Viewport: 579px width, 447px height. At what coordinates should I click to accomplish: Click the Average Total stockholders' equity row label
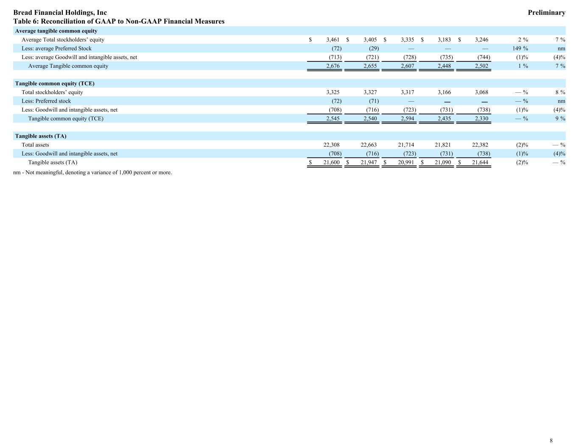pos(63,40)
